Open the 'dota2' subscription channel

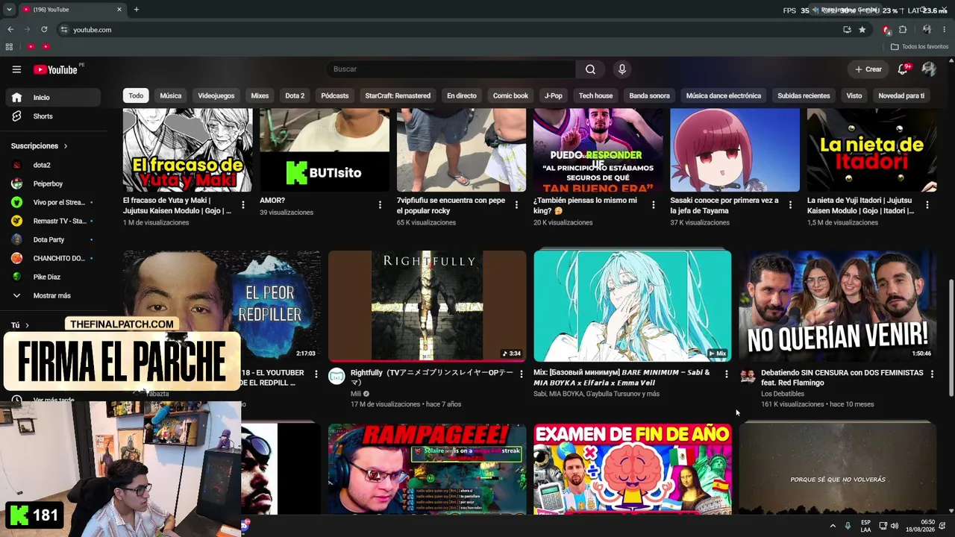click(x=53, y=165)
